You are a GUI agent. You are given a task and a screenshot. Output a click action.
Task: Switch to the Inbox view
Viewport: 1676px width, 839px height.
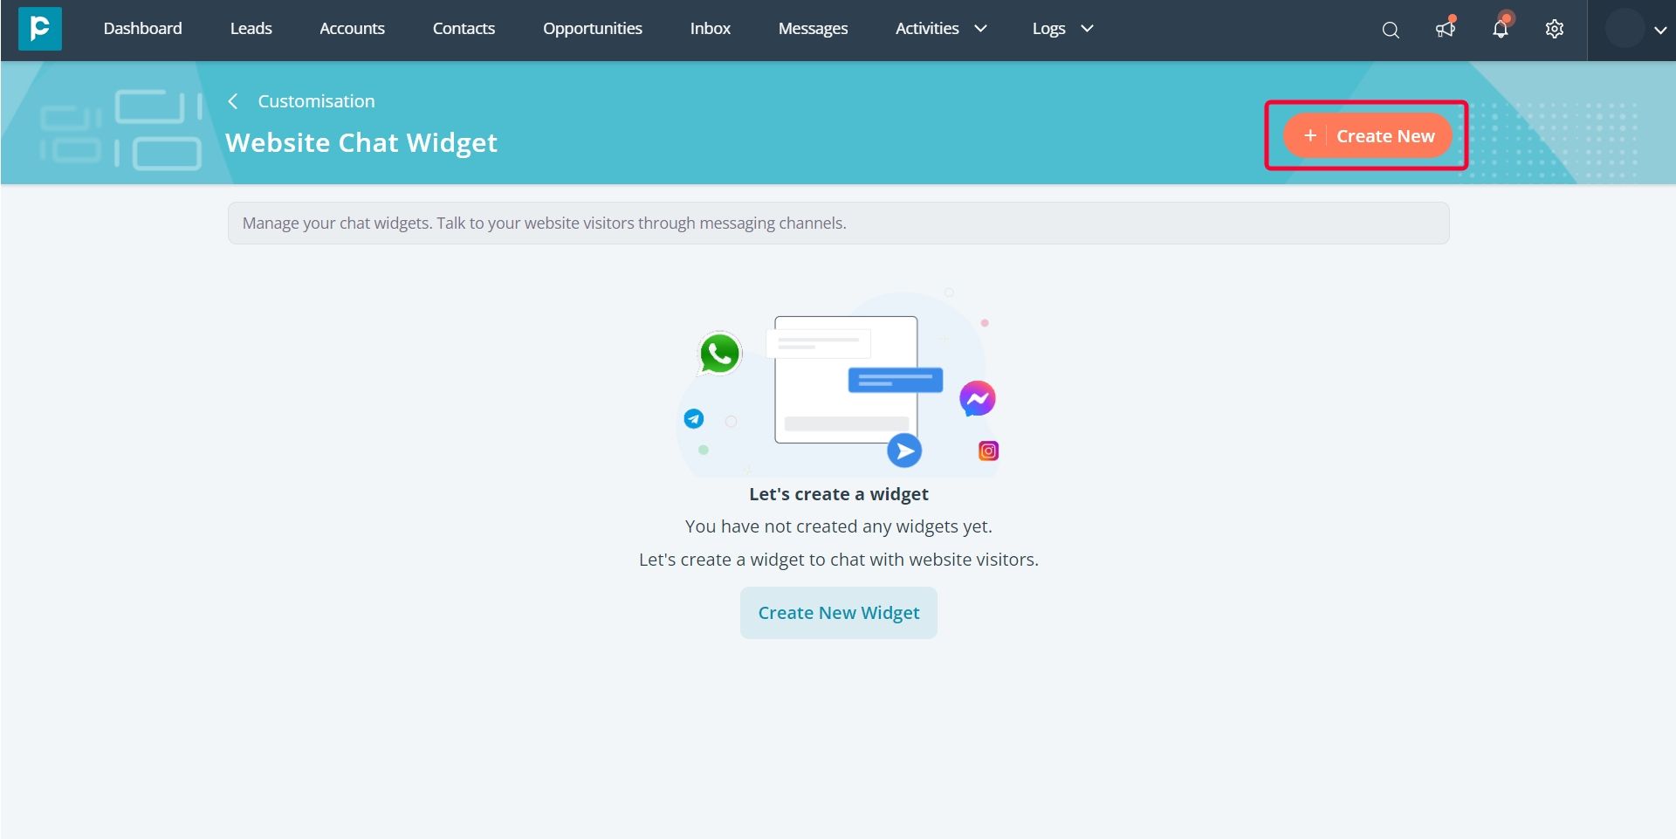pyautogui.click(x=710, y=28)
